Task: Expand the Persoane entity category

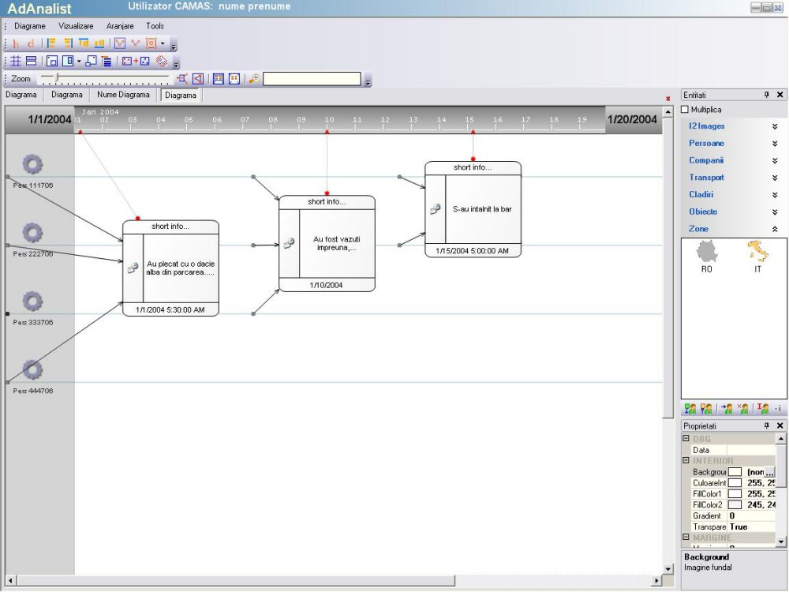Action: [774, 144]
